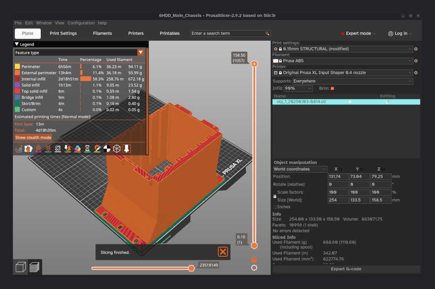Toggle Shells wireframe cube icon in legend
The image size is (435, 289).
[x=117, y=149]
